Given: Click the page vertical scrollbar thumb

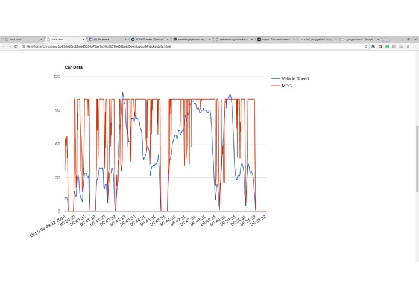Looking at the screenshot, I should 417,159.
